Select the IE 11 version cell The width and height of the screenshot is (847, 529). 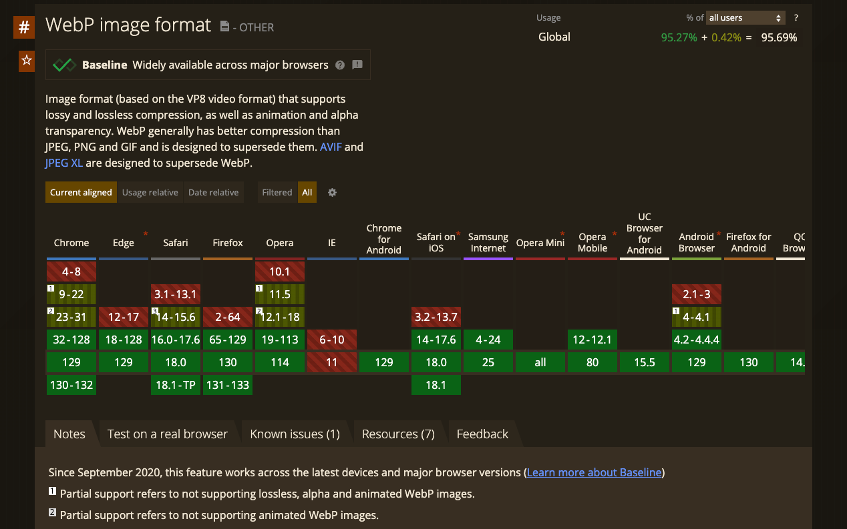point(332,362)
